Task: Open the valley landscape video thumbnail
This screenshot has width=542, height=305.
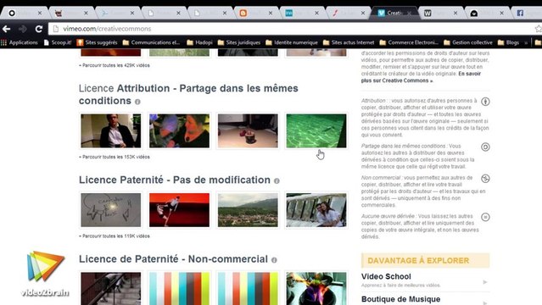Action: tap(248, 210)
